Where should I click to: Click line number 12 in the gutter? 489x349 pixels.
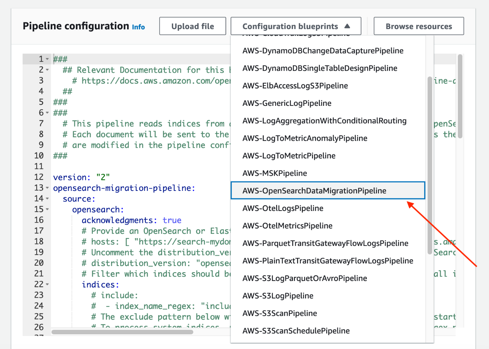(x=39, y=177)
